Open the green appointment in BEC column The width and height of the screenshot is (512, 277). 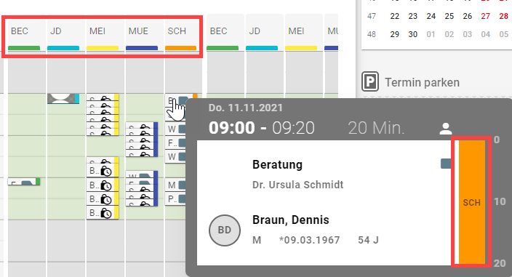point(24,182)
